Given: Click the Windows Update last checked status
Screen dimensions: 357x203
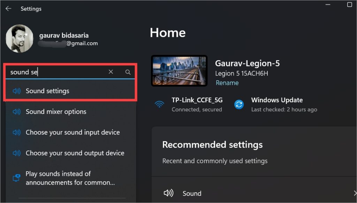Looking at the screenshot, I should pos(284,109).
